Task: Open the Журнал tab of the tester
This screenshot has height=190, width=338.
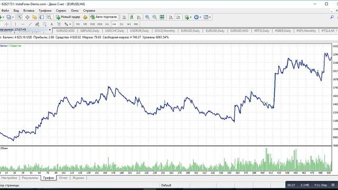Action: pyautogui.click(x=78, y=178)
